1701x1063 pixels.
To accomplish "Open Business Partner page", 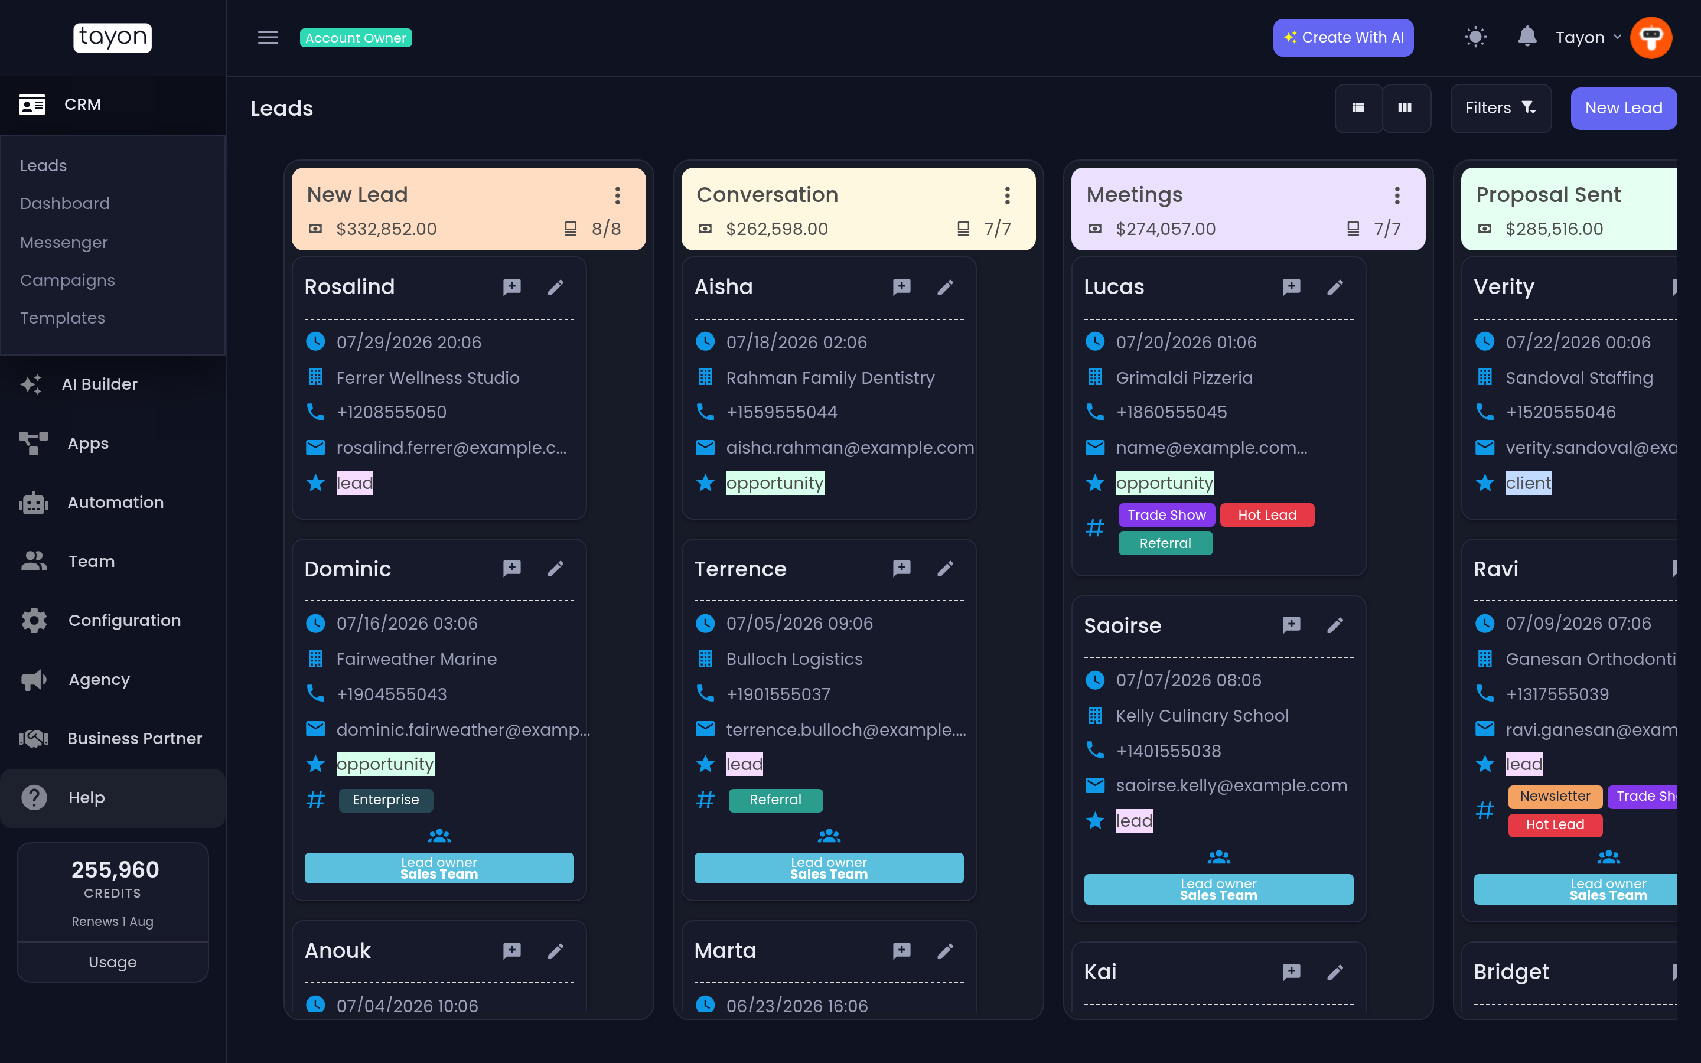I will coord(112,739).
